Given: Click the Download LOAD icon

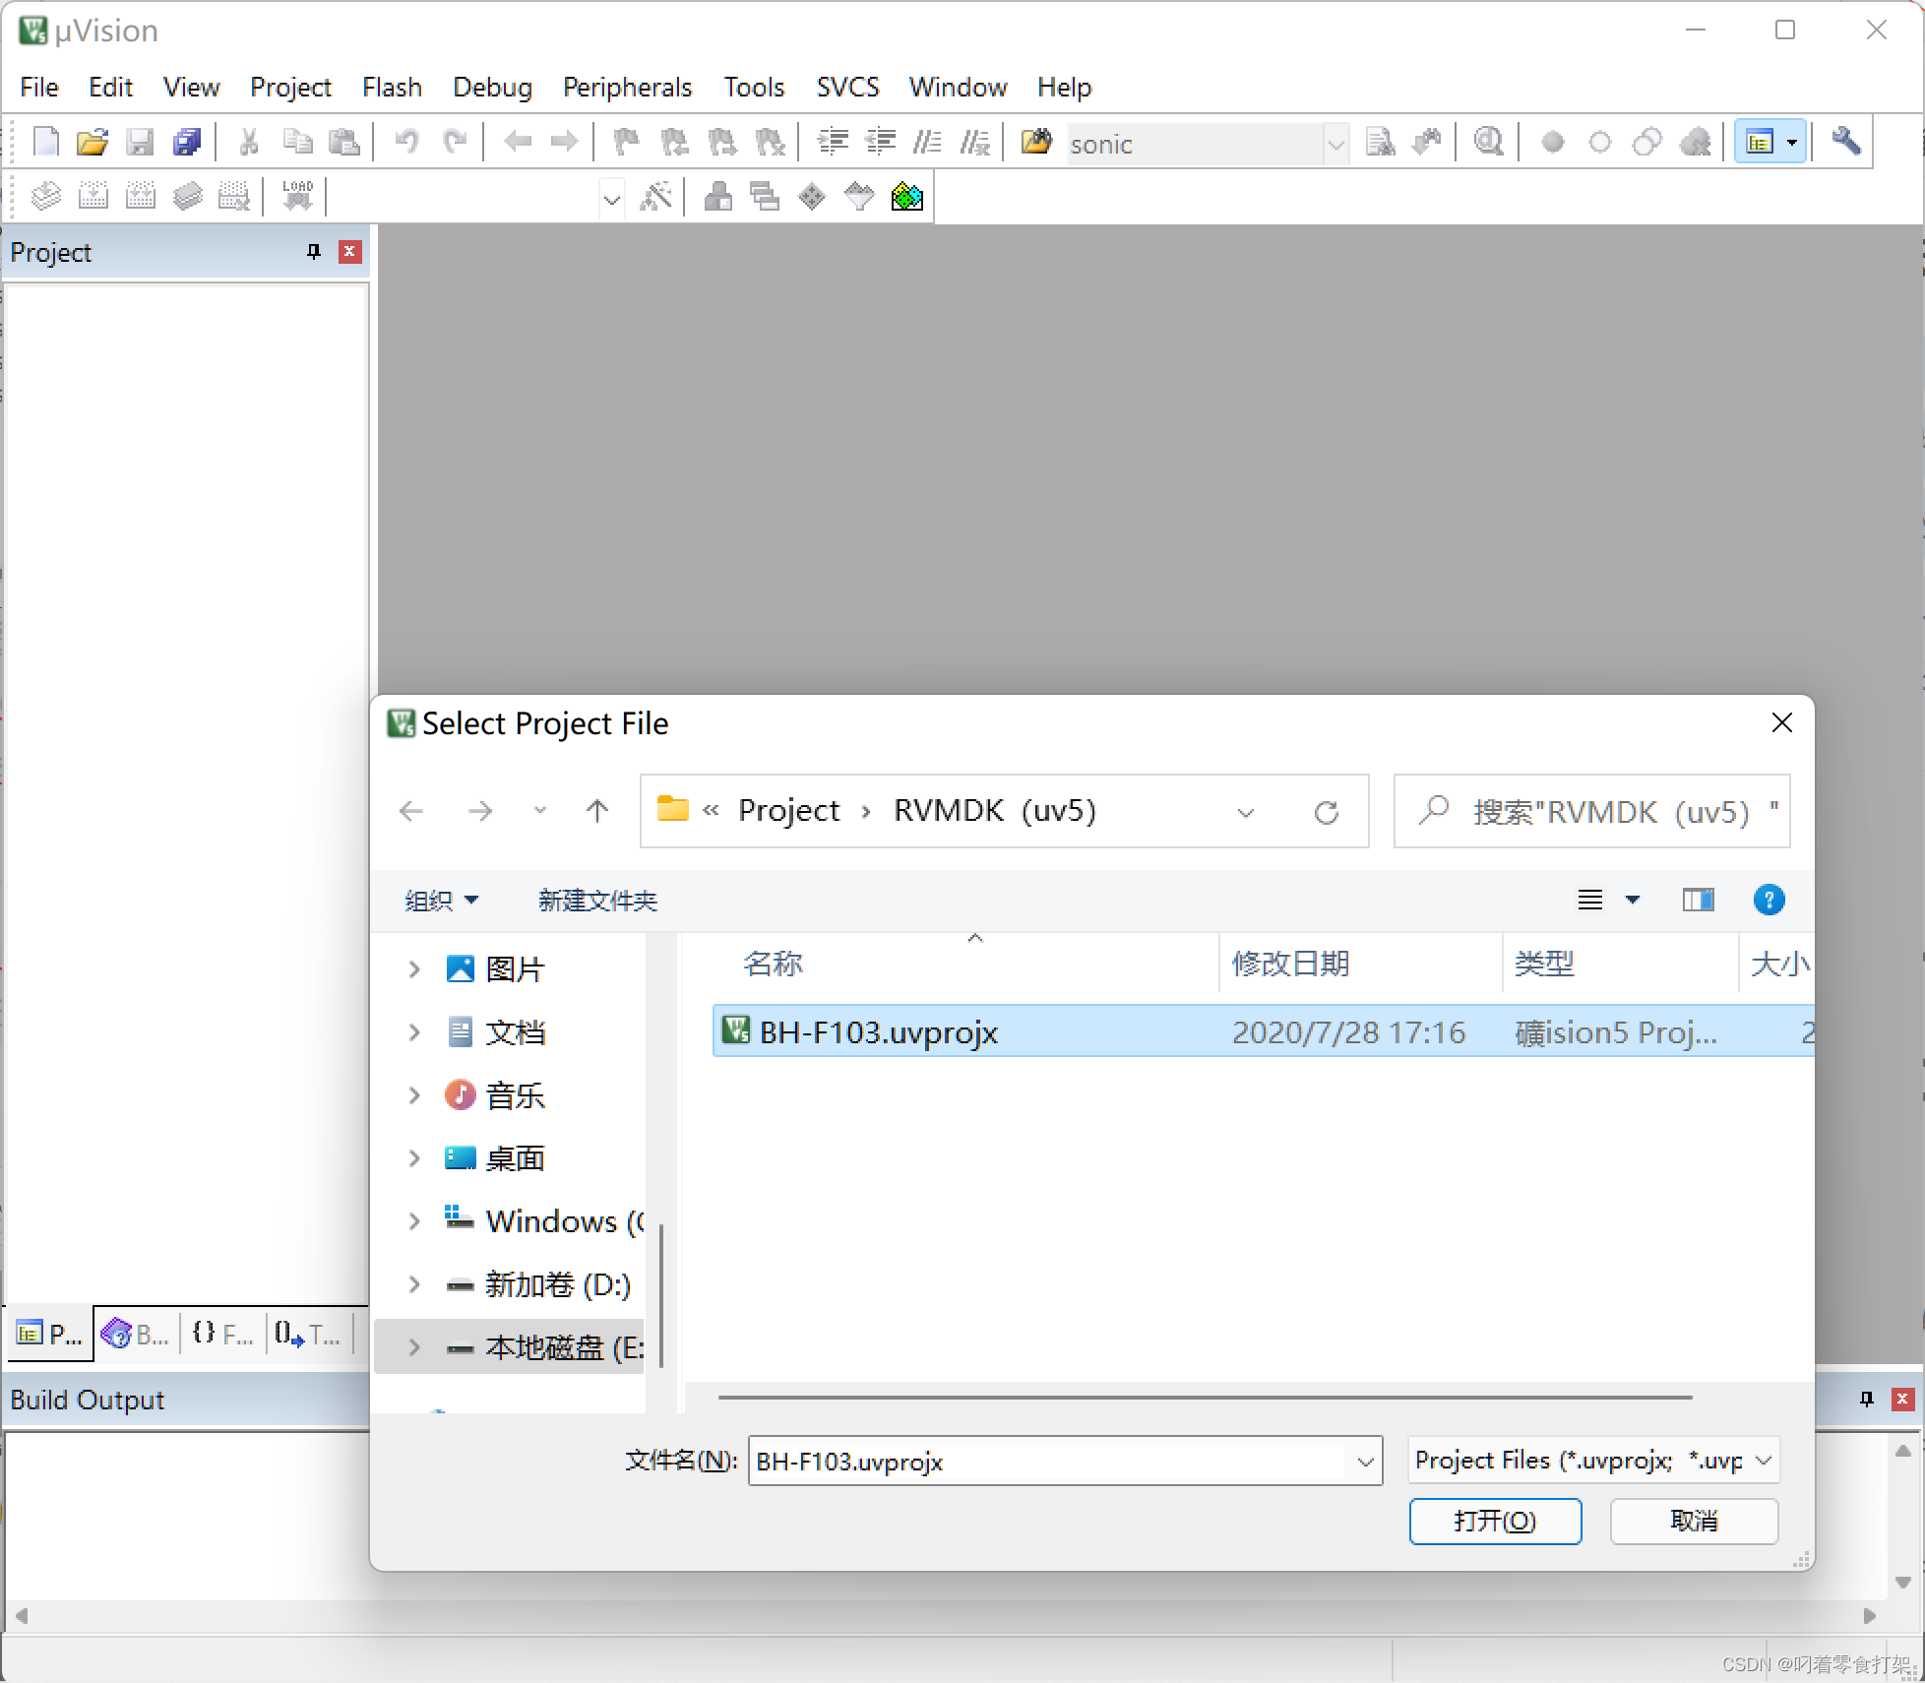Looking at the screenshot, I should (297, 196).
